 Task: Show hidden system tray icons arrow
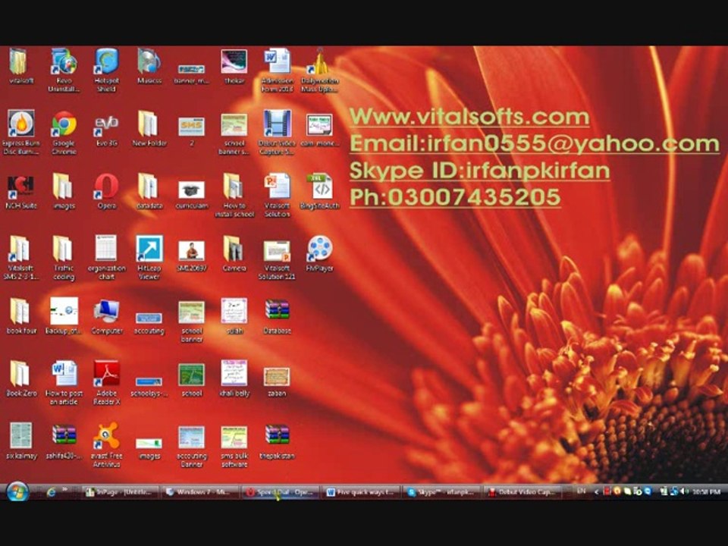pos(597,492)
